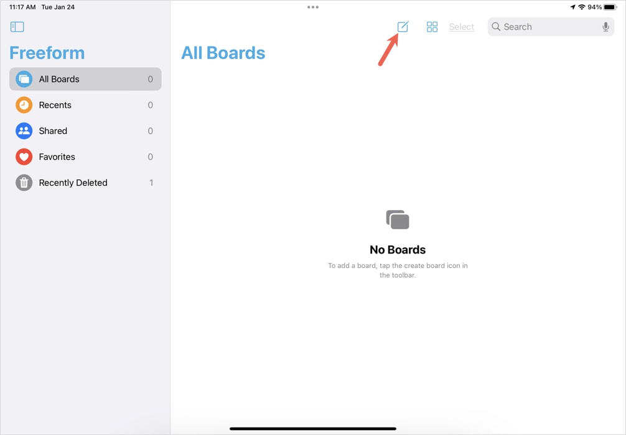Viewport: 626px width, 435px height.
Task: Tap the All Boards stack icon
Action: coord(24,79)
